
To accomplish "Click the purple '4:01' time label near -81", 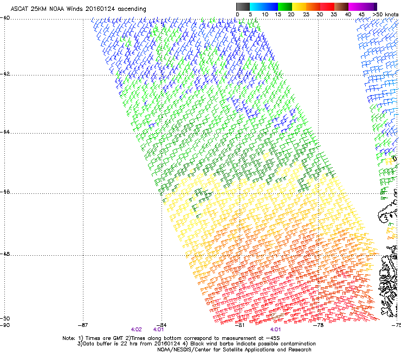I will 275,330.
